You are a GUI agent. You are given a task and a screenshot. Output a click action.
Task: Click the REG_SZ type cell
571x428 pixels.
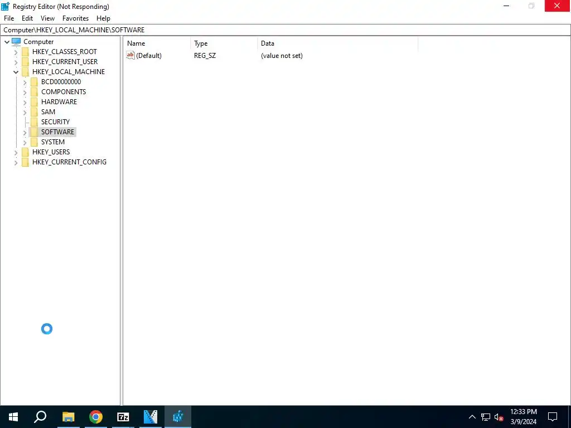coord(205,55)
